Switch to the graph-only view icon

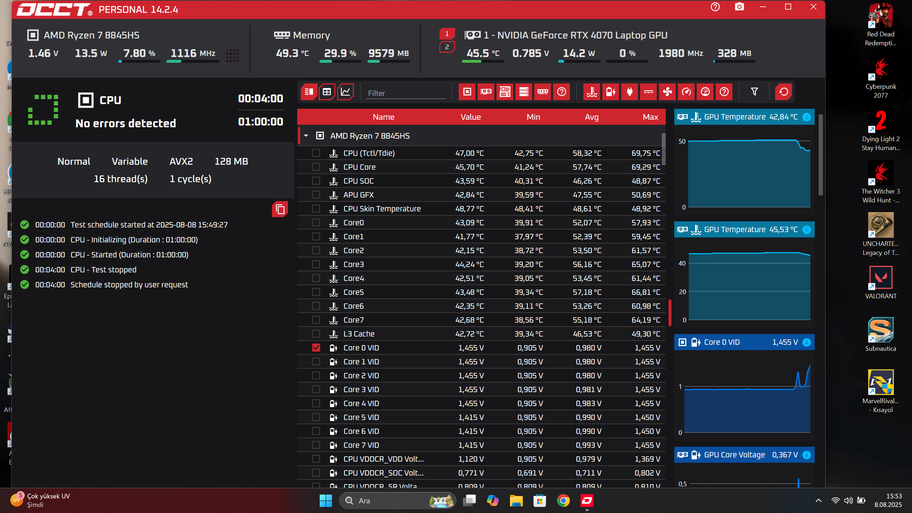pyautogui.click(x=345, y=92)
